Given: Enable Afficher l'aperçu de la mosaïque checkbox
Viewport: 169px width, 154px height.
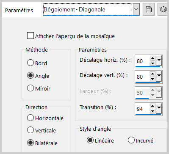Looking at the screenshot, I should 30,36.
